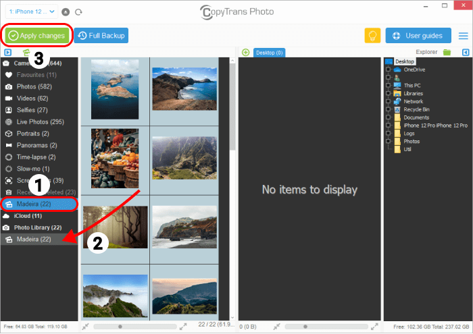
Task: Select Live Photos (295) in sidebar
Action: tap(40, 122)
